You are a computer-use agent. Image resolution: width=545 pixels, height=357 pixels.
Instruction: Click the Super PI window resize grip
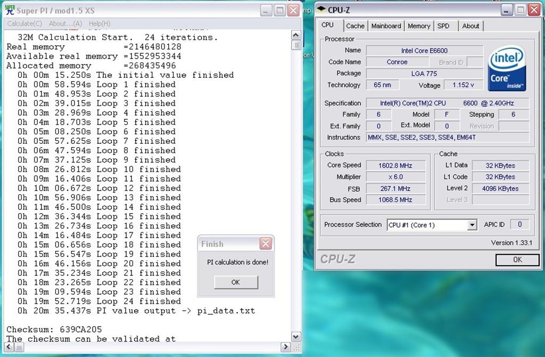pos(296,347)
